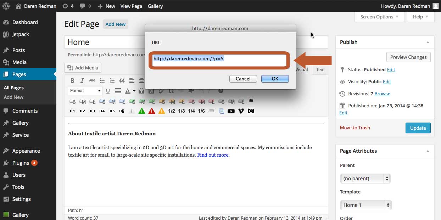Insert the large orange button shortcode
The height and width of the screenshot is (220, 441).
pyautogui.click(x=182, y=101)
